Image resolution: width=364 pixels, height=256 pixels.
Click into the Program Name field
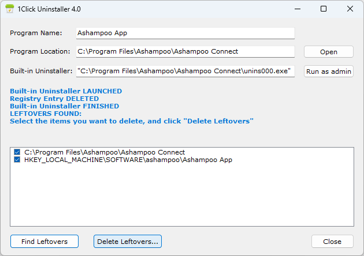185,33
